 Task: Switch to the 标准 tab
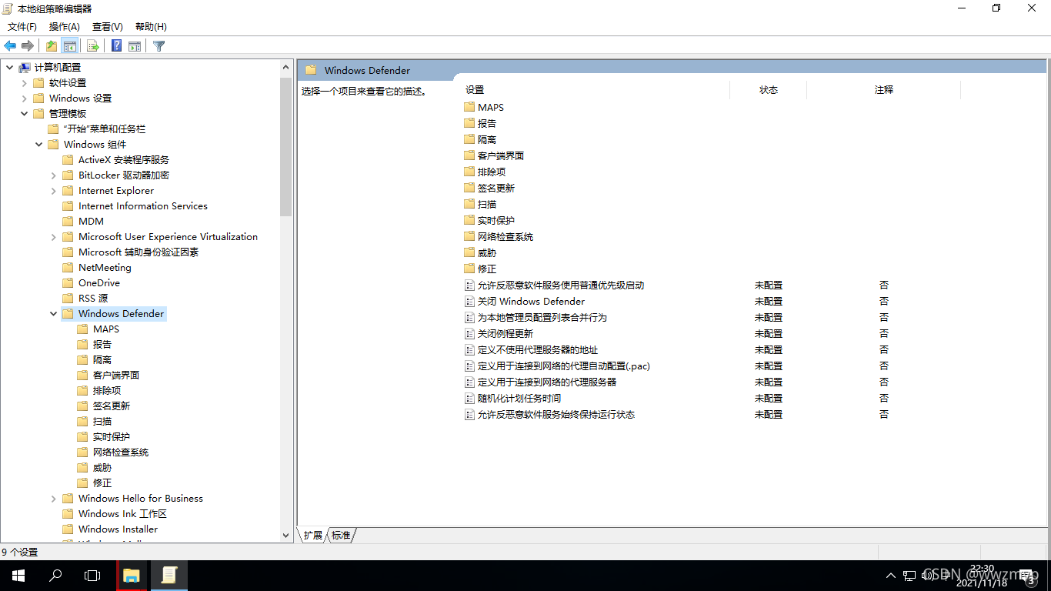coord(341,536)
